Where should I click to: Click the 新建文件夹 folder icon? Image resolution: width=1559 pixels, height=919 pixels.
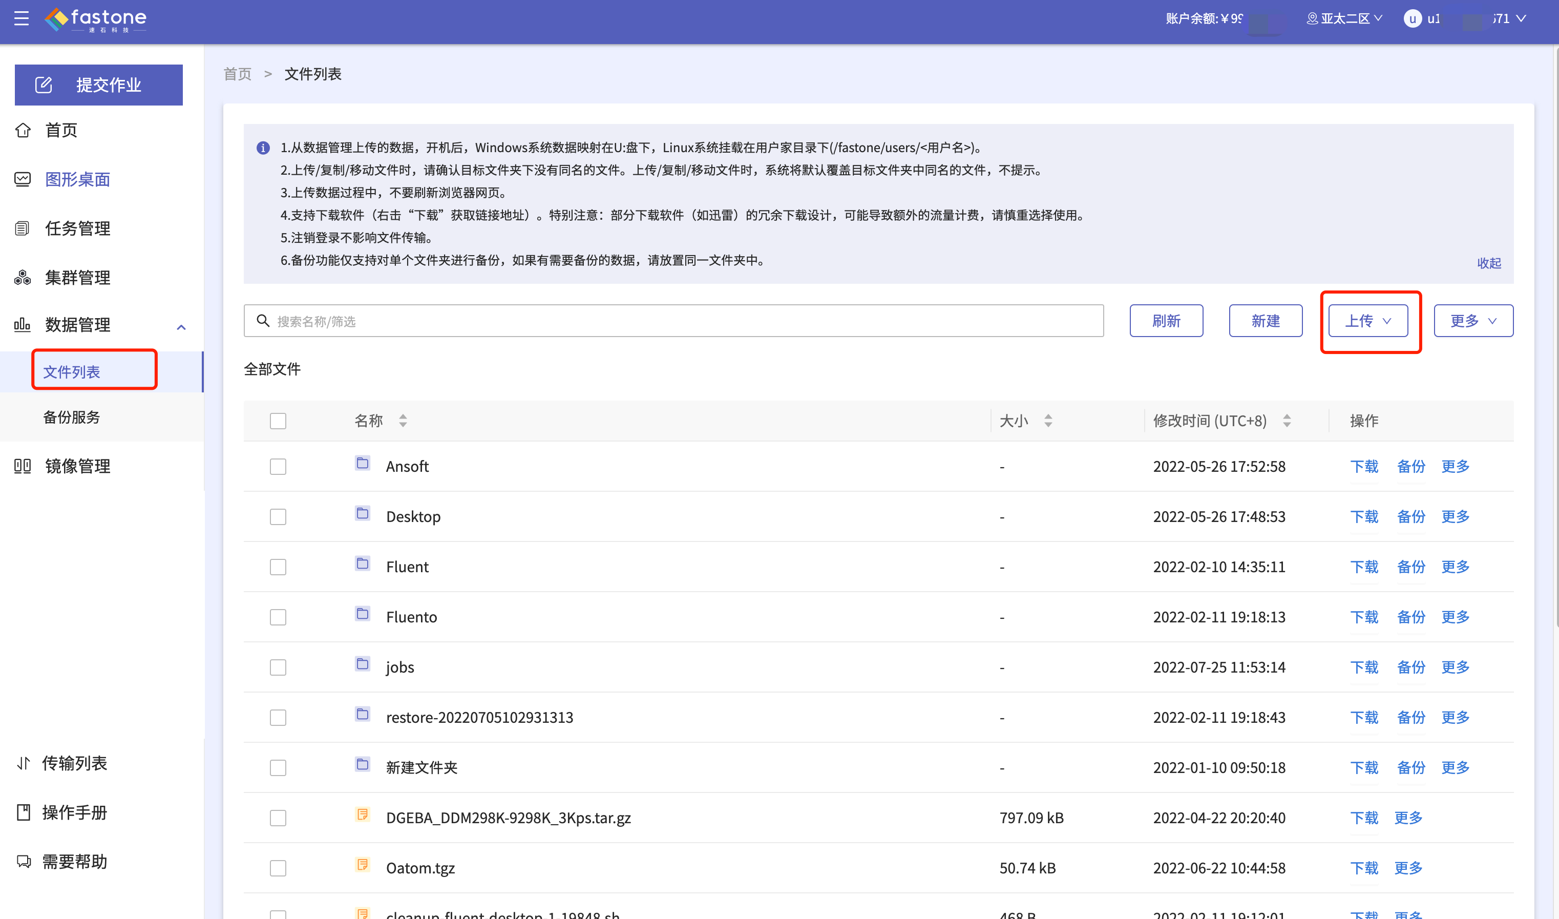pyautogui.click(x=363, y=764)
